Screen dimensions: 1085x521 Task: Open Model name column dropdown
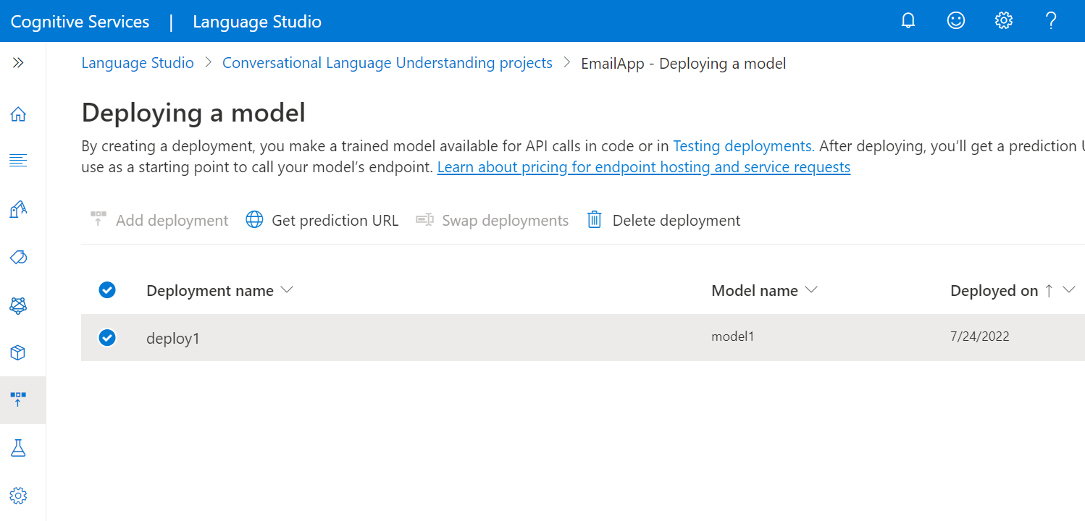point(811,290)
